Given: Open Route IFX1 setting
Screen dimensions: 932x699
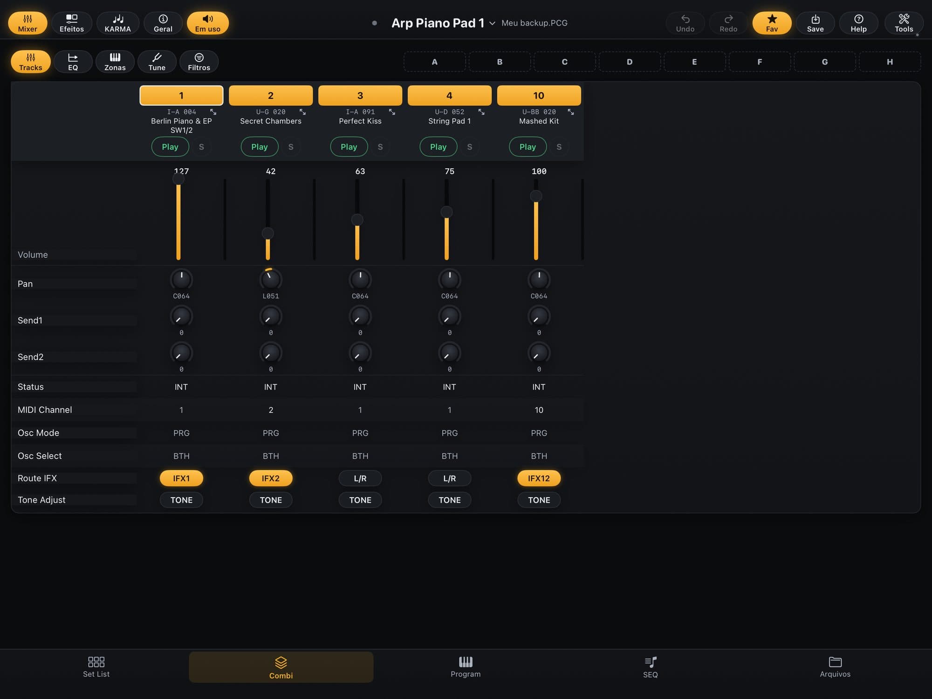Looking at the screenshot, I should pyautogui.click(x=181, y=478).
